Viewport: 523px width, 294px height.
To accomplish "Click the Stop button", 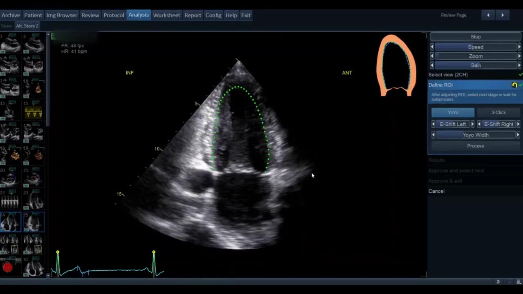I will pyautogui.click(x=475, y=37).
